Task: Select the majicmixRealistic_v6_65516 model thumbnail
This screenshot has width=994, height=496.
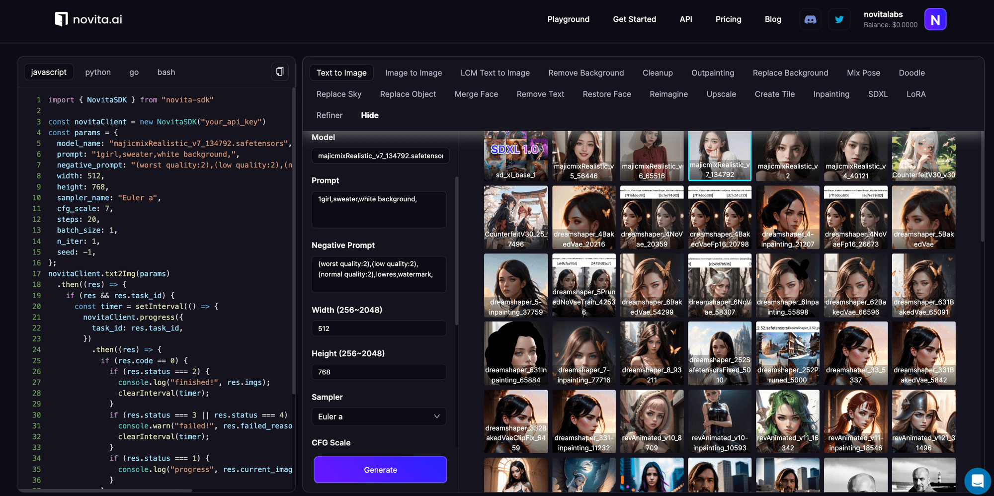Action: 652,155
